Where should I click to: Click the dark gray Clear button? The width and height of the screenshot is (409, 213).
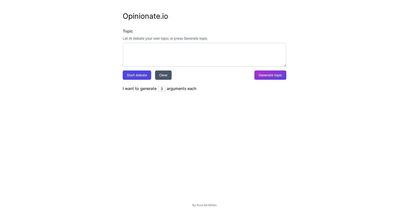click(x=163, y=75)
